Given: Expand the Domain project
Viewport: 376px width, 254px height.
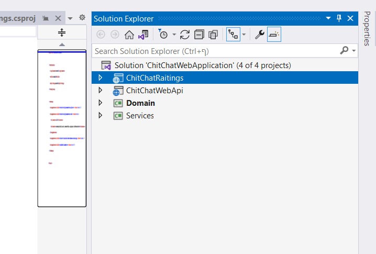Looking at the screenshot, I should point(101,103).
